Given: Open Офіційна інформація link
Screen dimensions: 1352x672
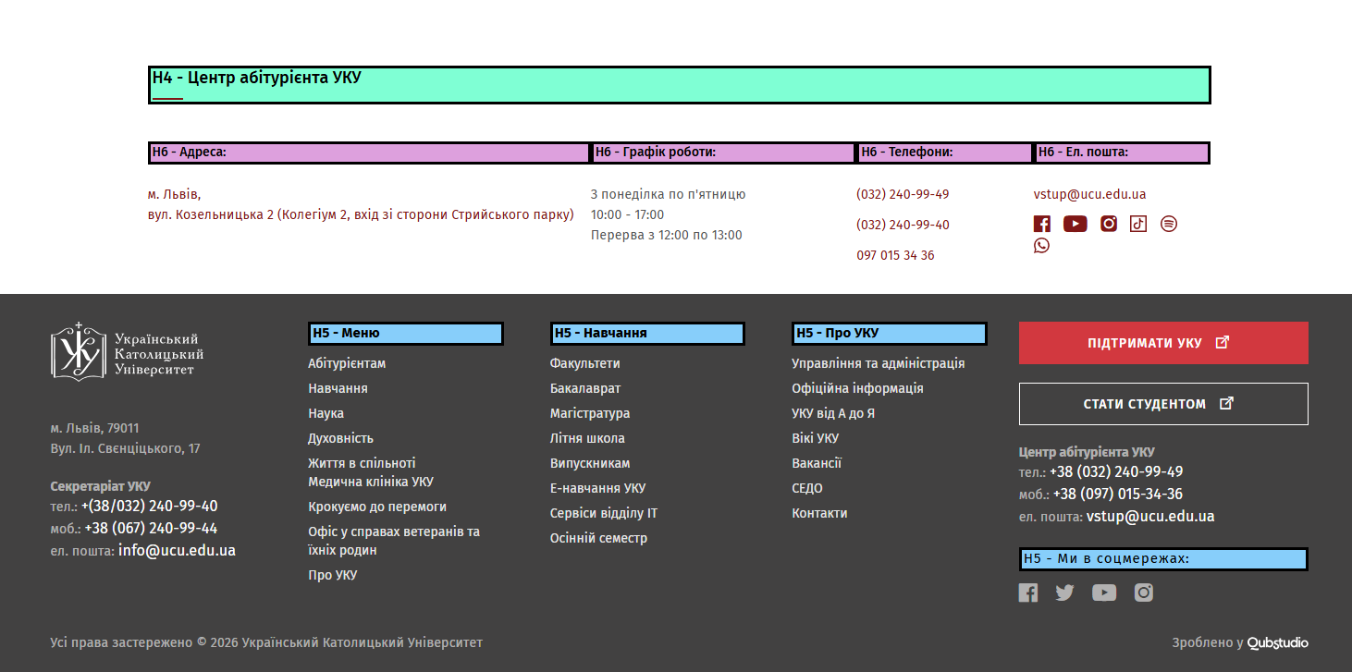Looking at the screenshot, I should [857, 388].
